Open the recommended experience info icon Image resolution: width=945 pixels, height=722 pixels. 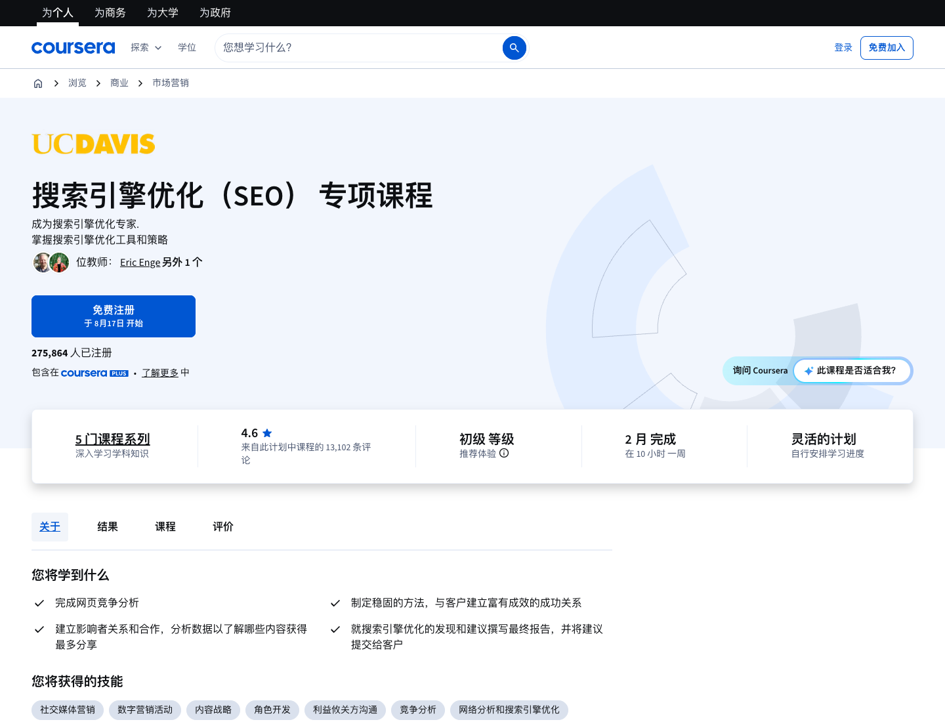coord(504,453)
